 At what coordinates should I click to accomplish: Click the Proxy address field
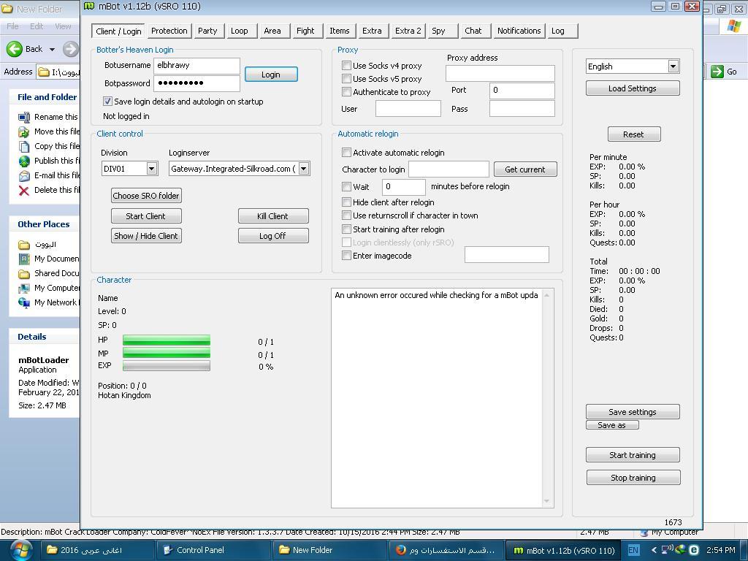[500, 73]
